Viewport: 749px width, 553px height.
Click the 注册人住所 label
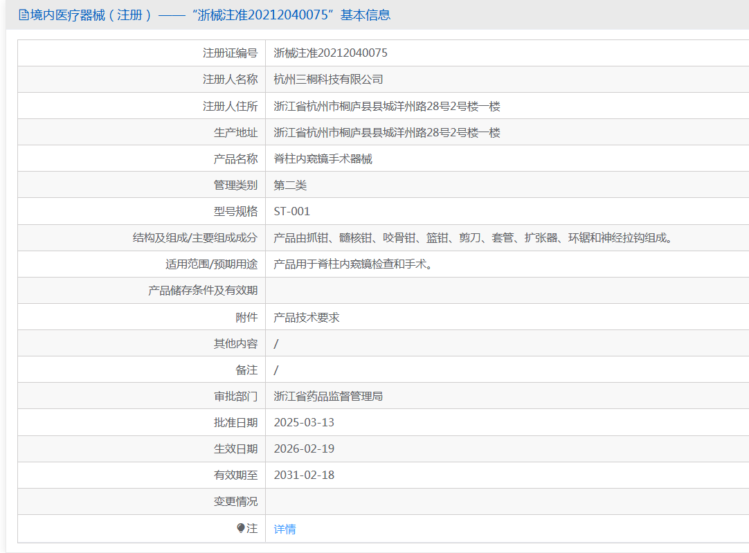pos(231,106)
